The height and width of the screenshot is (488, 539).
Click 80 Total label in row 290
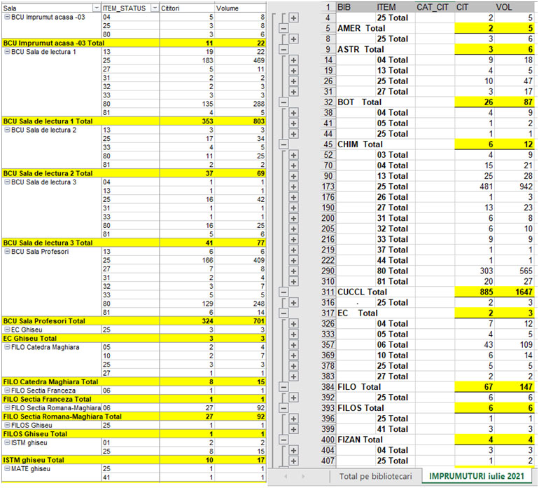[392, 271]
